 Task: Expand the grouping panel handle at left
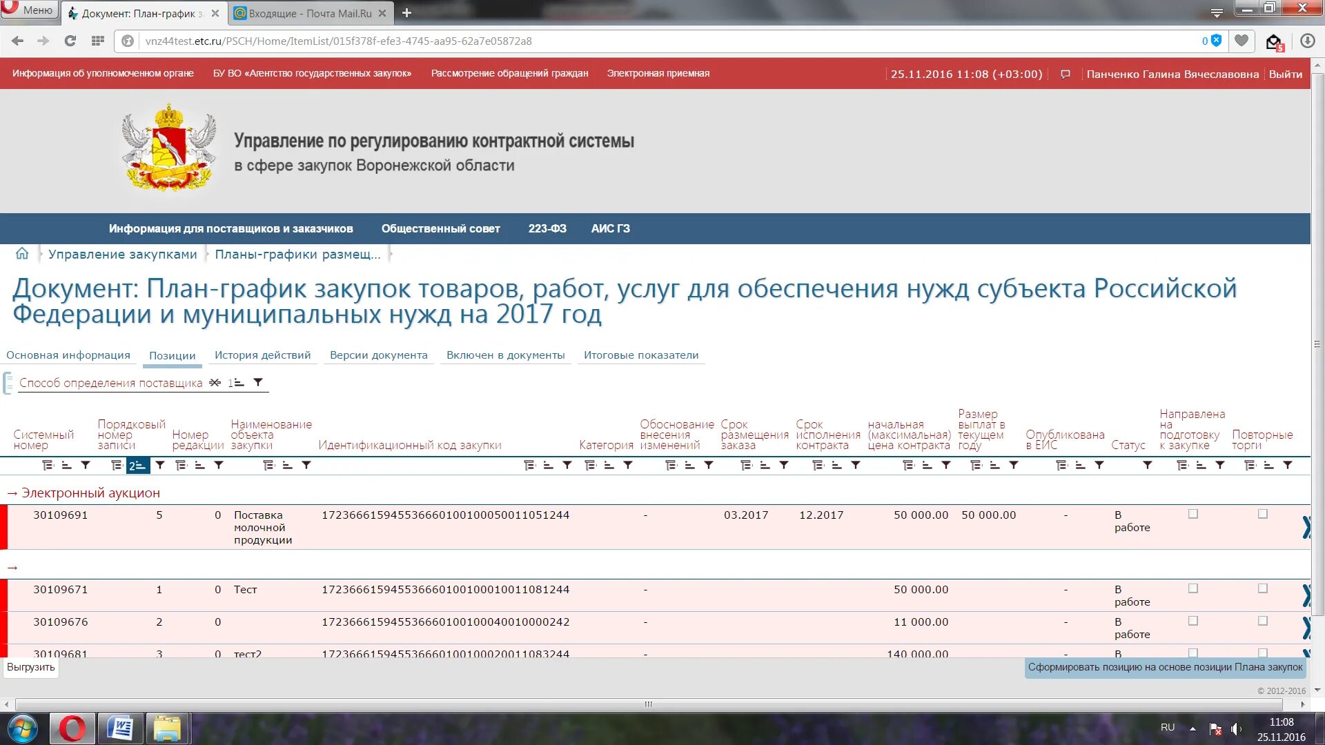coord(8,383)
